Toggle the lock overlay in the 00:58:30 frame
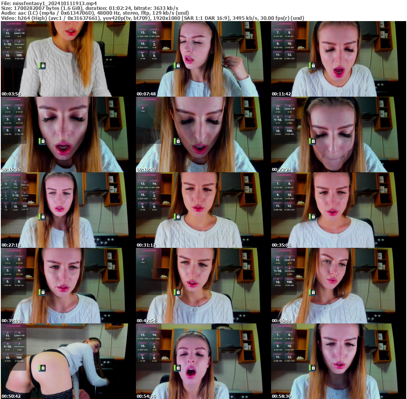The image size is (407, 399). pyautogui.click(x=313, y=368)
